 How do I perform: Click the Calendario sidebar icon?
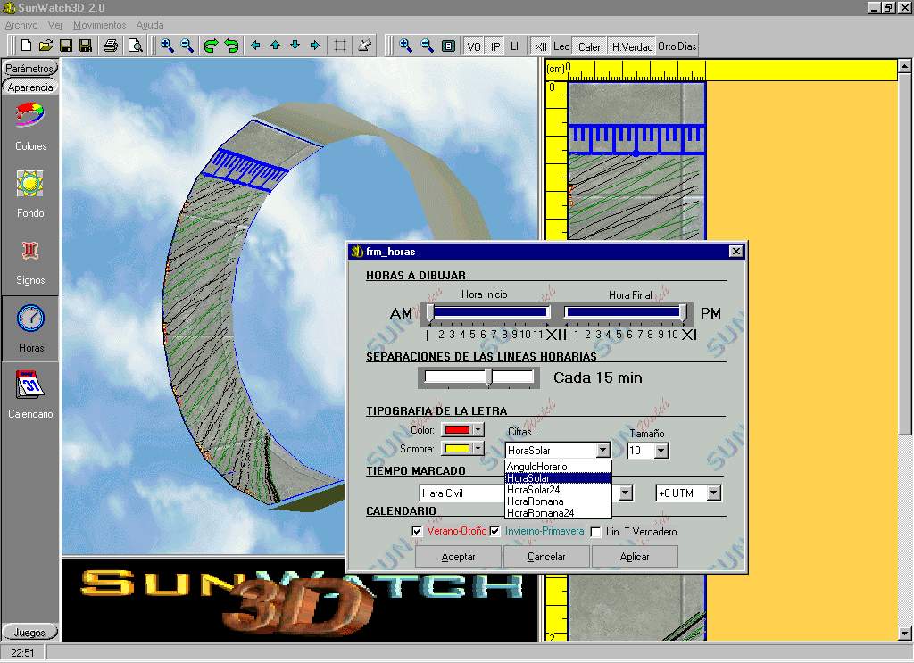30,393
